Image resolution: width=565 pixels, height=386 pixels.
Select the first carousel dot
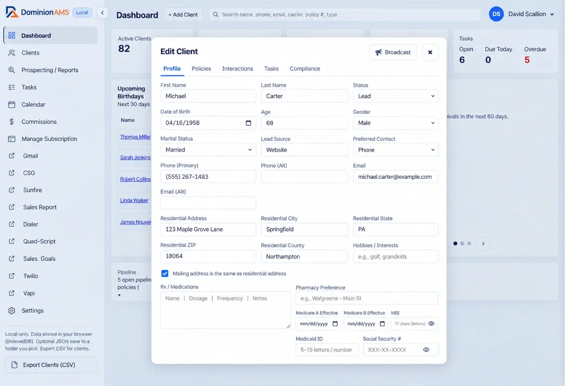pyautogui.click(x=455, y=243)
